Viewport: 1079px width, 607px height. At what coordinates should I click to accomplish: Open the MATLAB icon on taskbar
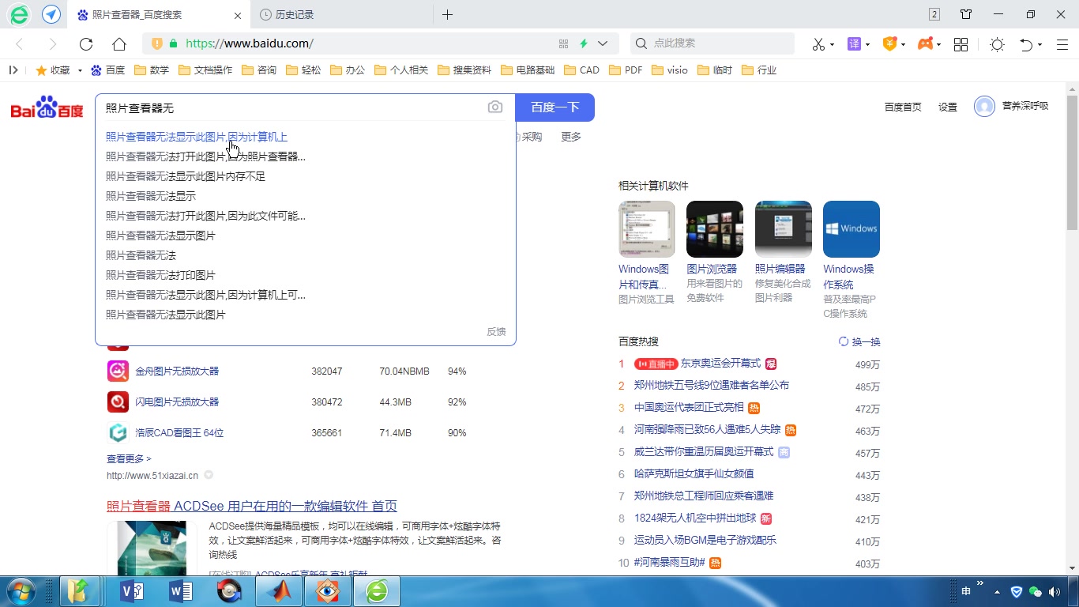pos(279,591)
